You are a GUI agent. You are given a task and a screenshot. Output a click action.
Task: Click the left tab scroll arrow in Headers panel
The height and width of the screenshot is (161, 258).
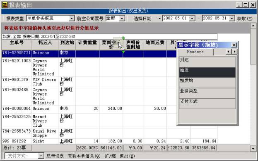pyautogui.click(x=228, y=52)
